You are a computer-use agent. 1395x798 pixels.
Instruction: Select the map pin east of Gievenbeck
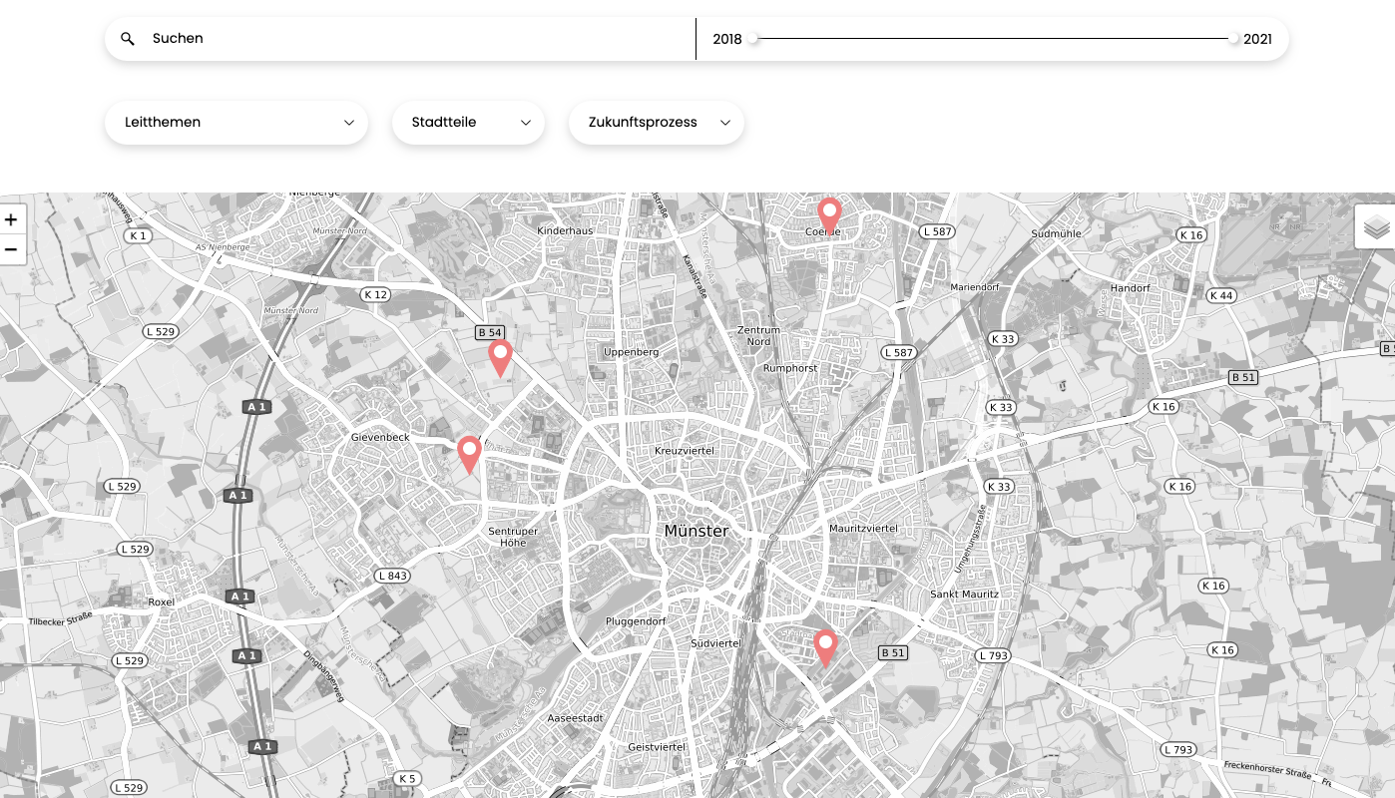click(x=469, y=455)
